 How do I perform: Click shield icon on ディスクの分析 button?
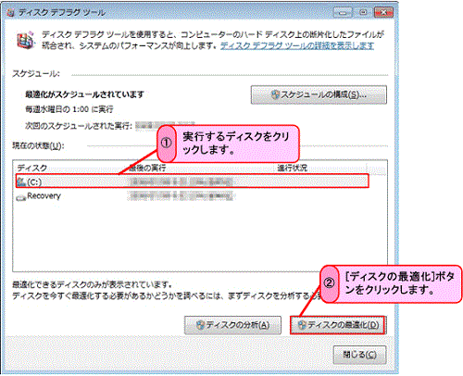200,325
